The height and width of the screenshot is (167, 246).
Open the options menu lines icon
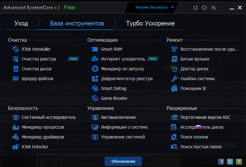[213, 8]
